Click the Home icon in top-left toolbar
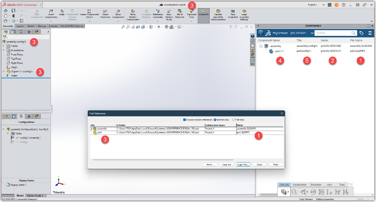The image size is (376, 202). point(6,11)
